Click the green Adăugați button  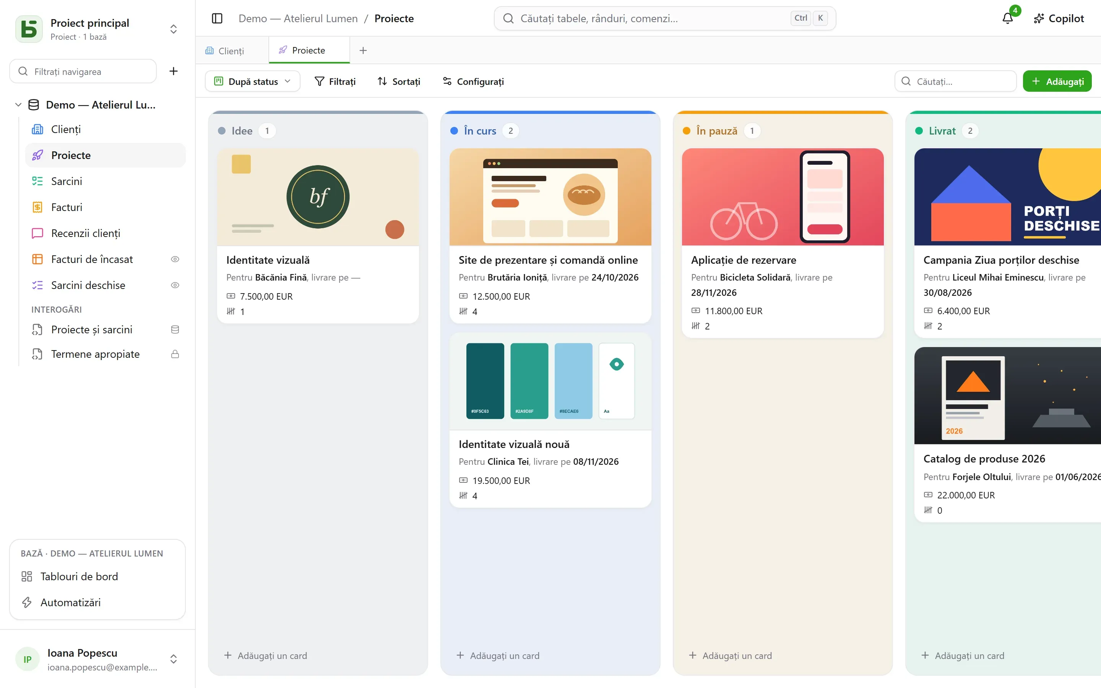pos(1057,81)
